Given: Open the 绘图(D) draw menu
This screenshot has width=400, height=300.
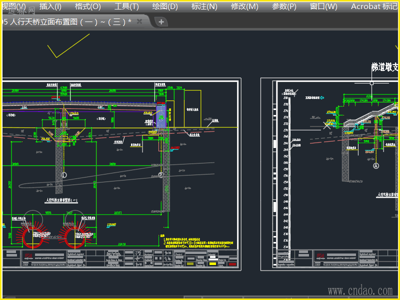Looking at the screenshot, I should pyautogui.click(x=165, y=6).
